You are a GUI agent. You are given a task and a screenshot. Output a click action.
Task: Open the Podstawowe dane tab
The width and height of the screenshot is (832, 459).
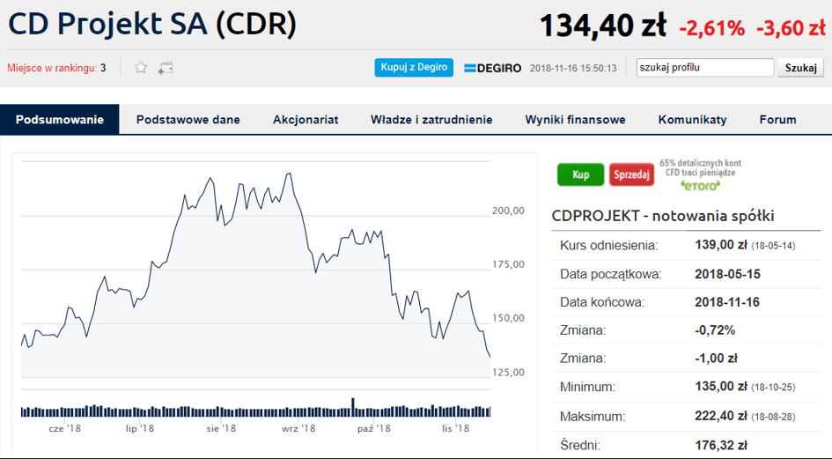pyautogui.click(x=188, y=120)
